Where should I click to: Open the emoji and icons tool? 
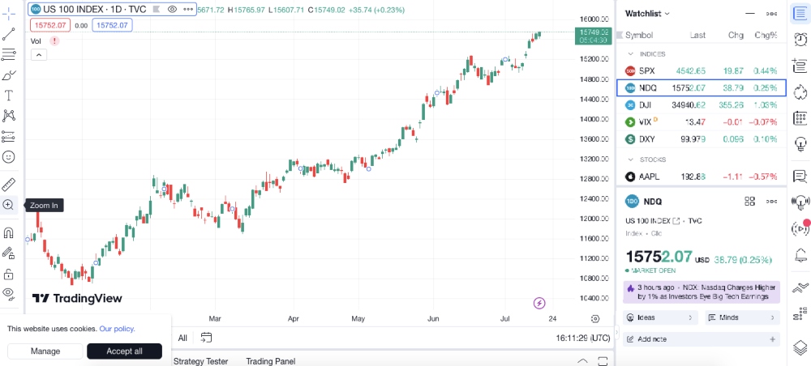tap(8, 156)
